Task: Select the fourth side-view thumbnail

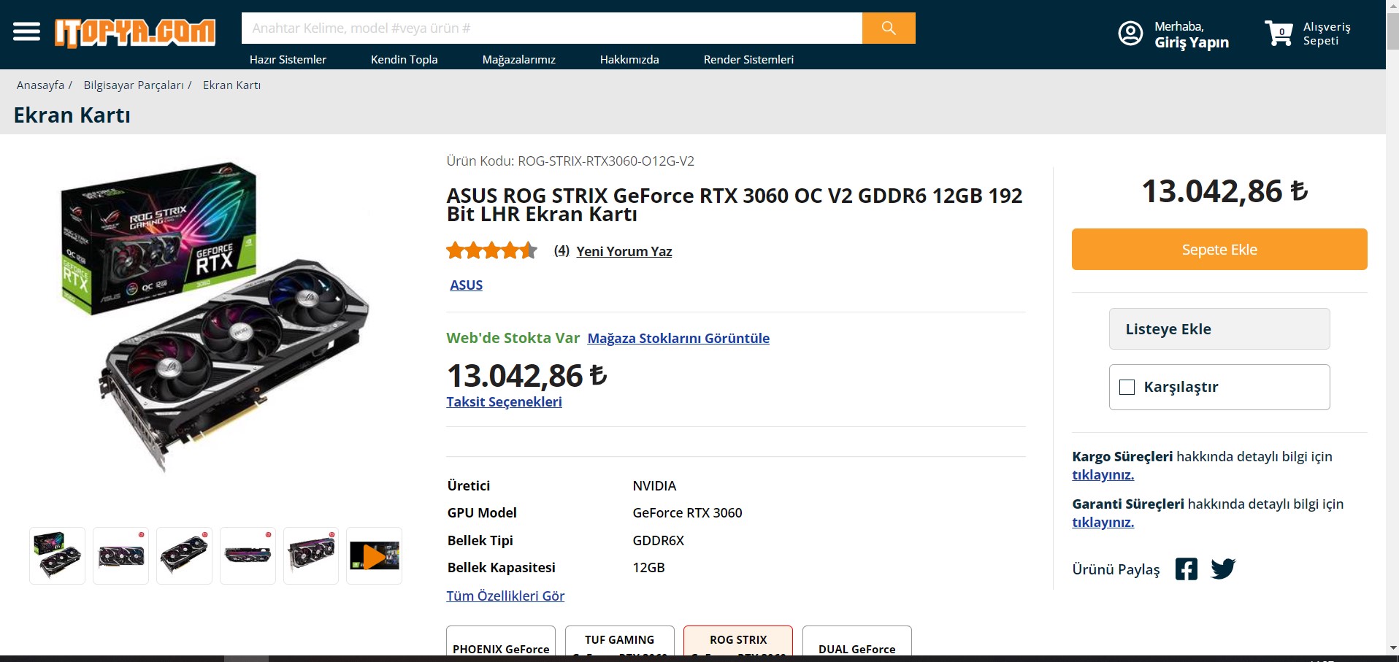Action: pos(248,555)
